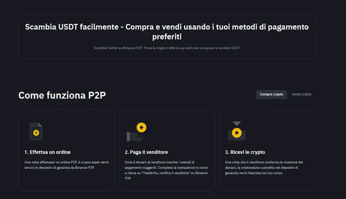The height and width of the screenshot is (199, 346).
Task: Click the document order icon in step 1
Action: tap(36, 131)
